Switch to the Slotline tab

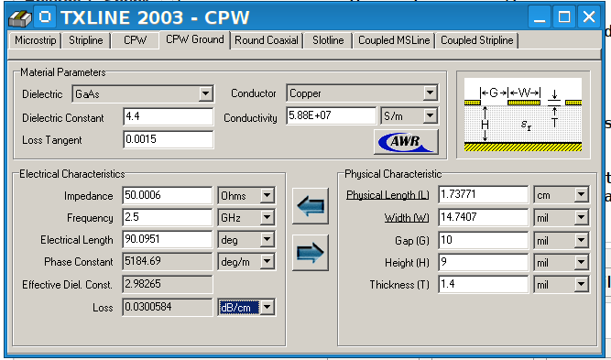coord(328,40)
